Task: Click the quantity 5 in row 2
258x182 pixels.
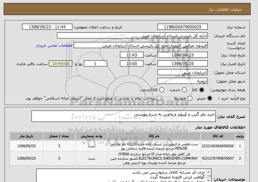Action: coord(59,158)
